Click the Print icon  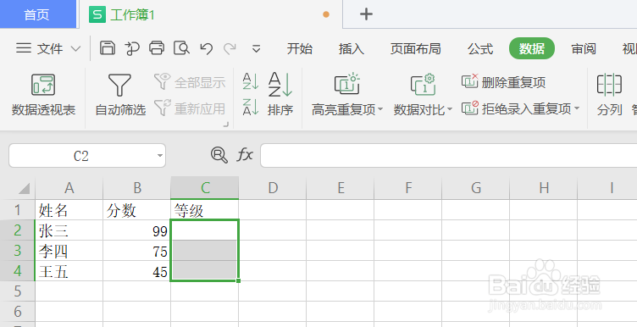pos(157,48)
